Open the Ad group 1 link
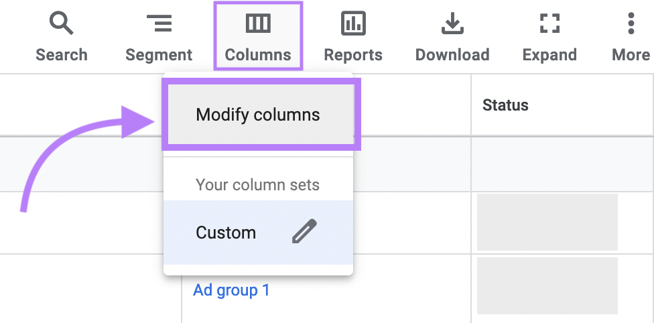This screenshot has height=323, width=654. pyautogui.click(x=231, y=290)
